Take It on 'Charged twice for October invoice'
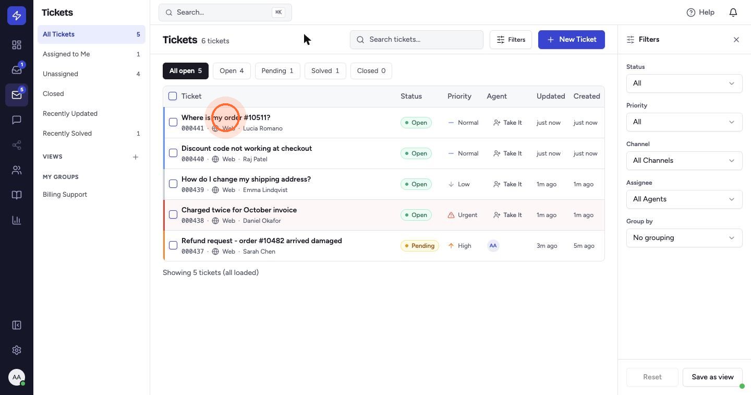751x395 pixels. pyautogui.click(x=507, y=215)
